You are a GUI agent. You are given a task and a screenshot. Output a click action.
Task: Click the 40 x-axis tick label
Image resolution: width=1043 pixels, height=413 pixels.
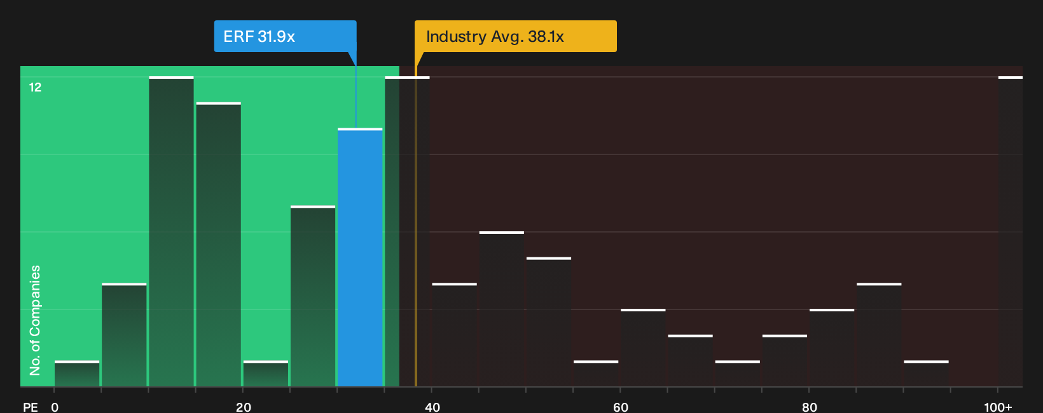[x=432, y=407]
